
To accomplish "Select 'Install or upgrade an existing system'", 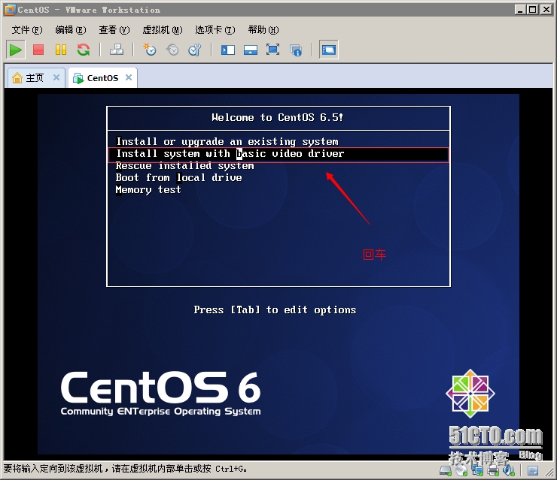I will pyautogui.click(x=227, y=141).
